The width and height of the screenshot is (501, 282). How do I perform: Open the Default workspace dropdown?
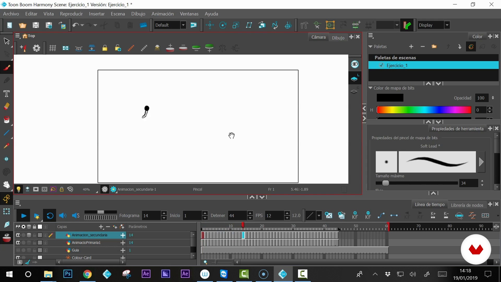(183, 25)
